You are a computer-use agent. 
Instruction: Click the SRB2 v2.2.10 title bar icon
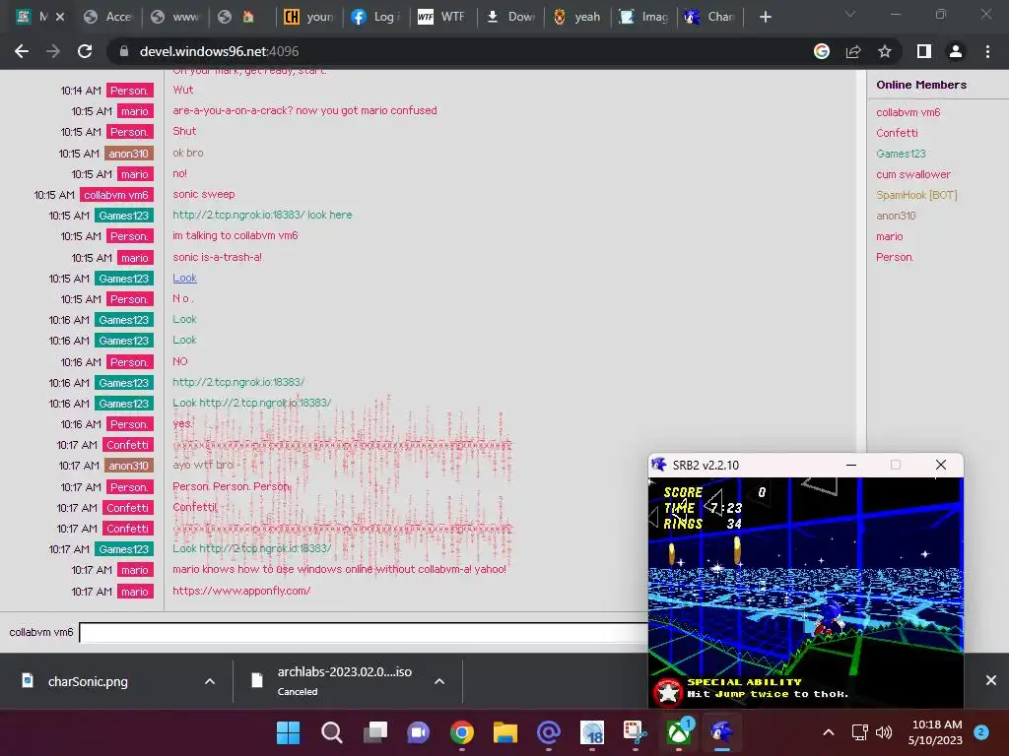(659, 465)
